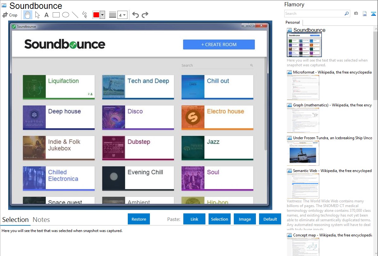Select the ellipse shape tool
Image resolution: width=378 pixels, height=256 pixels.
(x=65, y=15)
